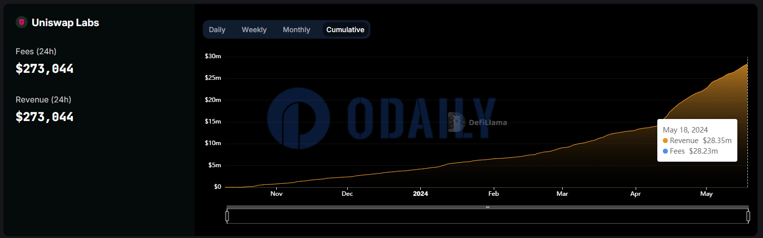Image resolution: width=763 pixels, height=238 pixels.
Task: Click the Uniswap Labs logo icon
Action: (x=21, y=22)
